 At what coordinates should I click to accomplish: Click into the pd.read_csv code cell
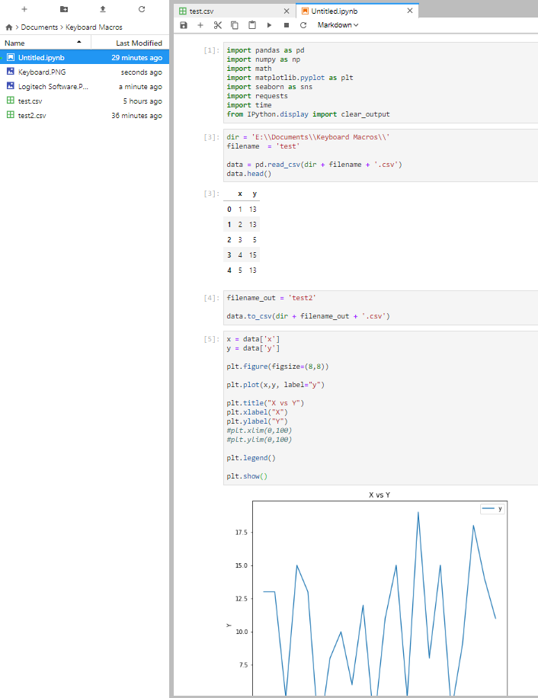click(x=380, y=155)
